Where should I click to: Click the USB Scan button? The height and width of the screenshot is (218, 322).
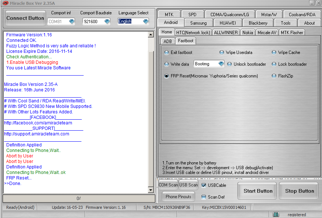(x=188, y=185)
